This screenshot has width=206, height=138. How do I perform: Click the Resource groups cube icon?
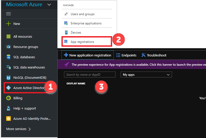[x=8, y=47]
